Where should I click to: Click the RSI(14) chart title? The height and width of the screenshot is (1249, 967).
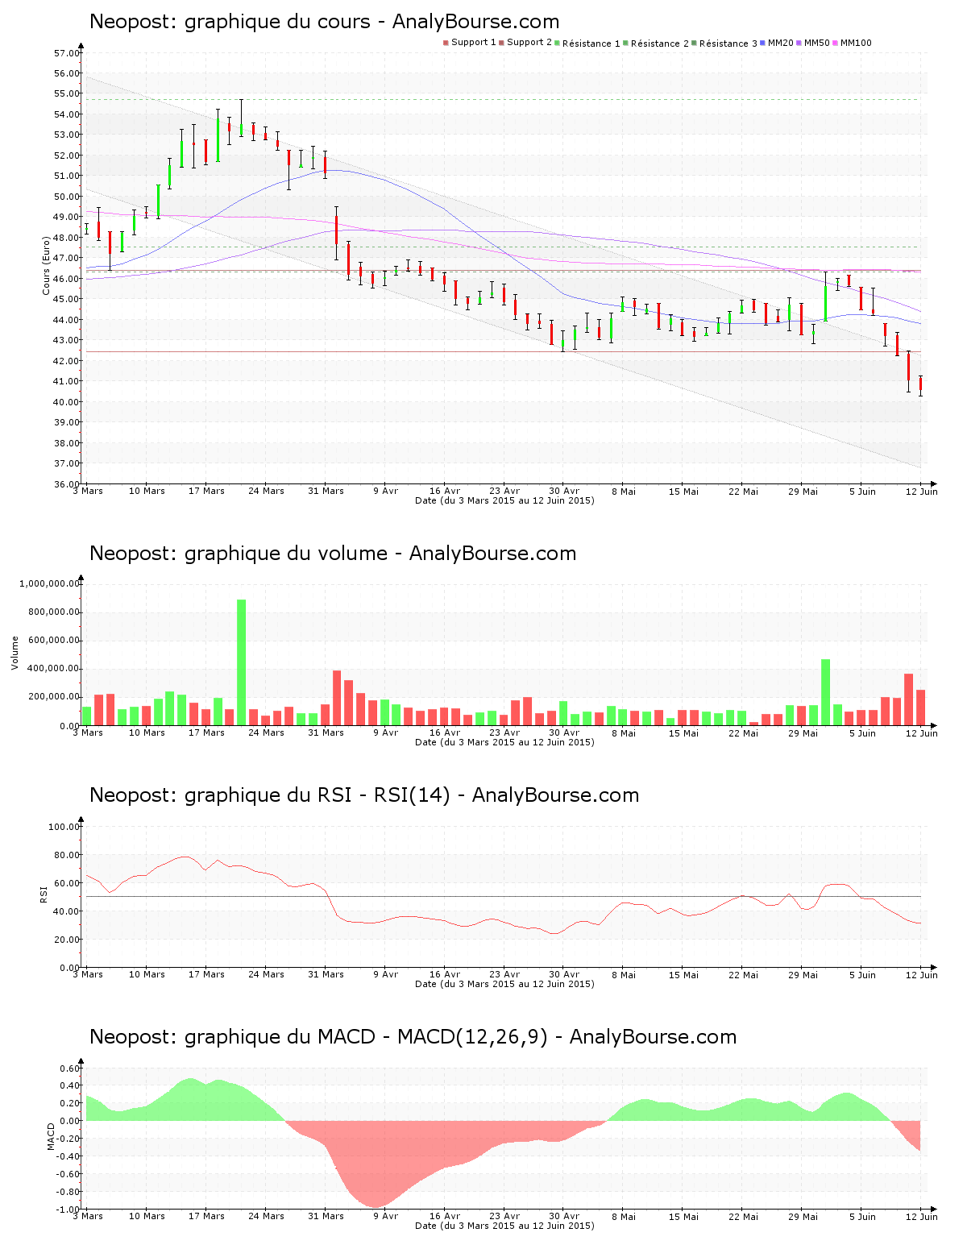point(364,795)
